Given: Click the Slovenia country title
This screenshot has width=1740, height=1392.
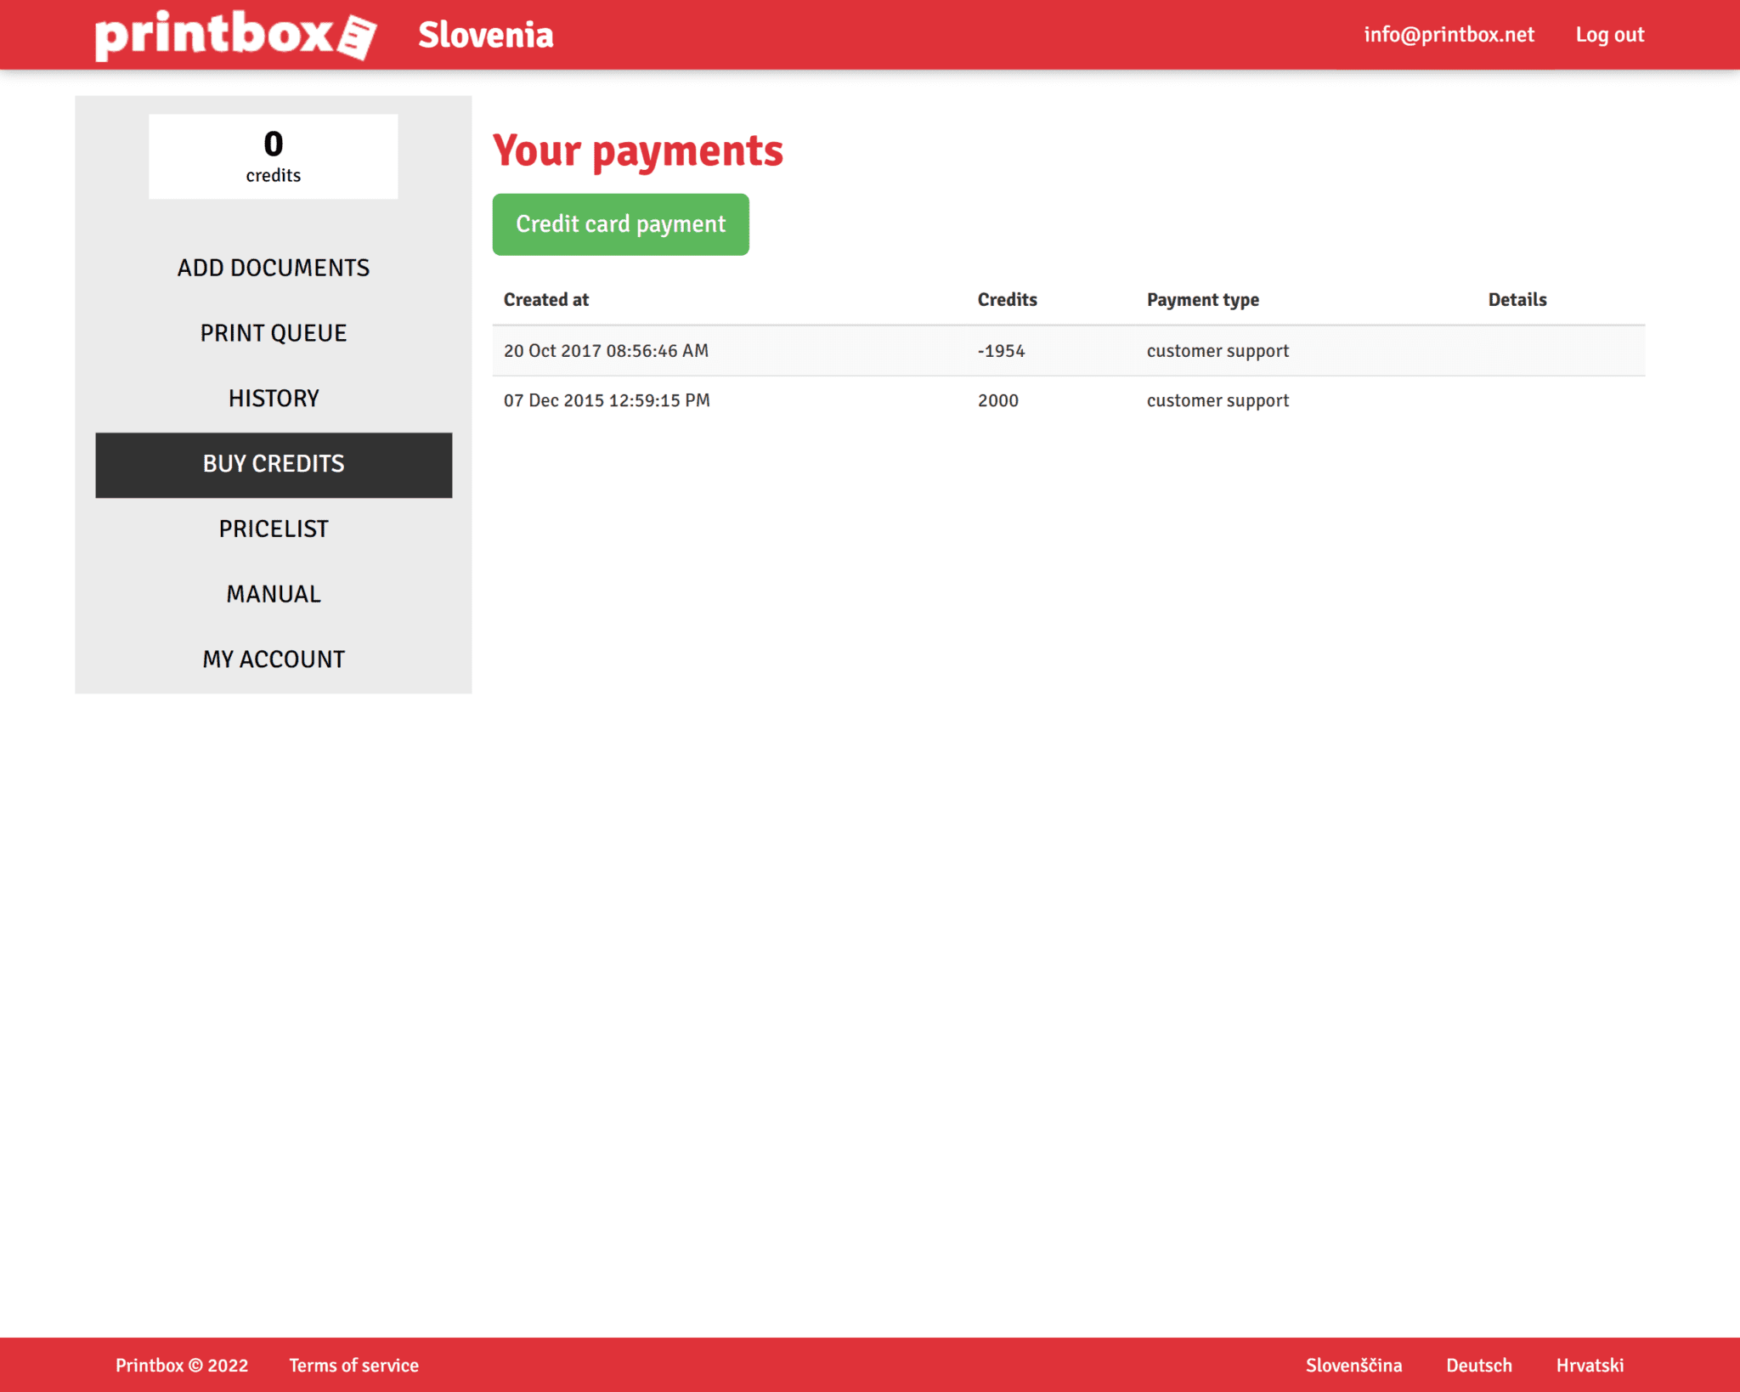Looking at the screenshot, I should click(x=485, y=35).
